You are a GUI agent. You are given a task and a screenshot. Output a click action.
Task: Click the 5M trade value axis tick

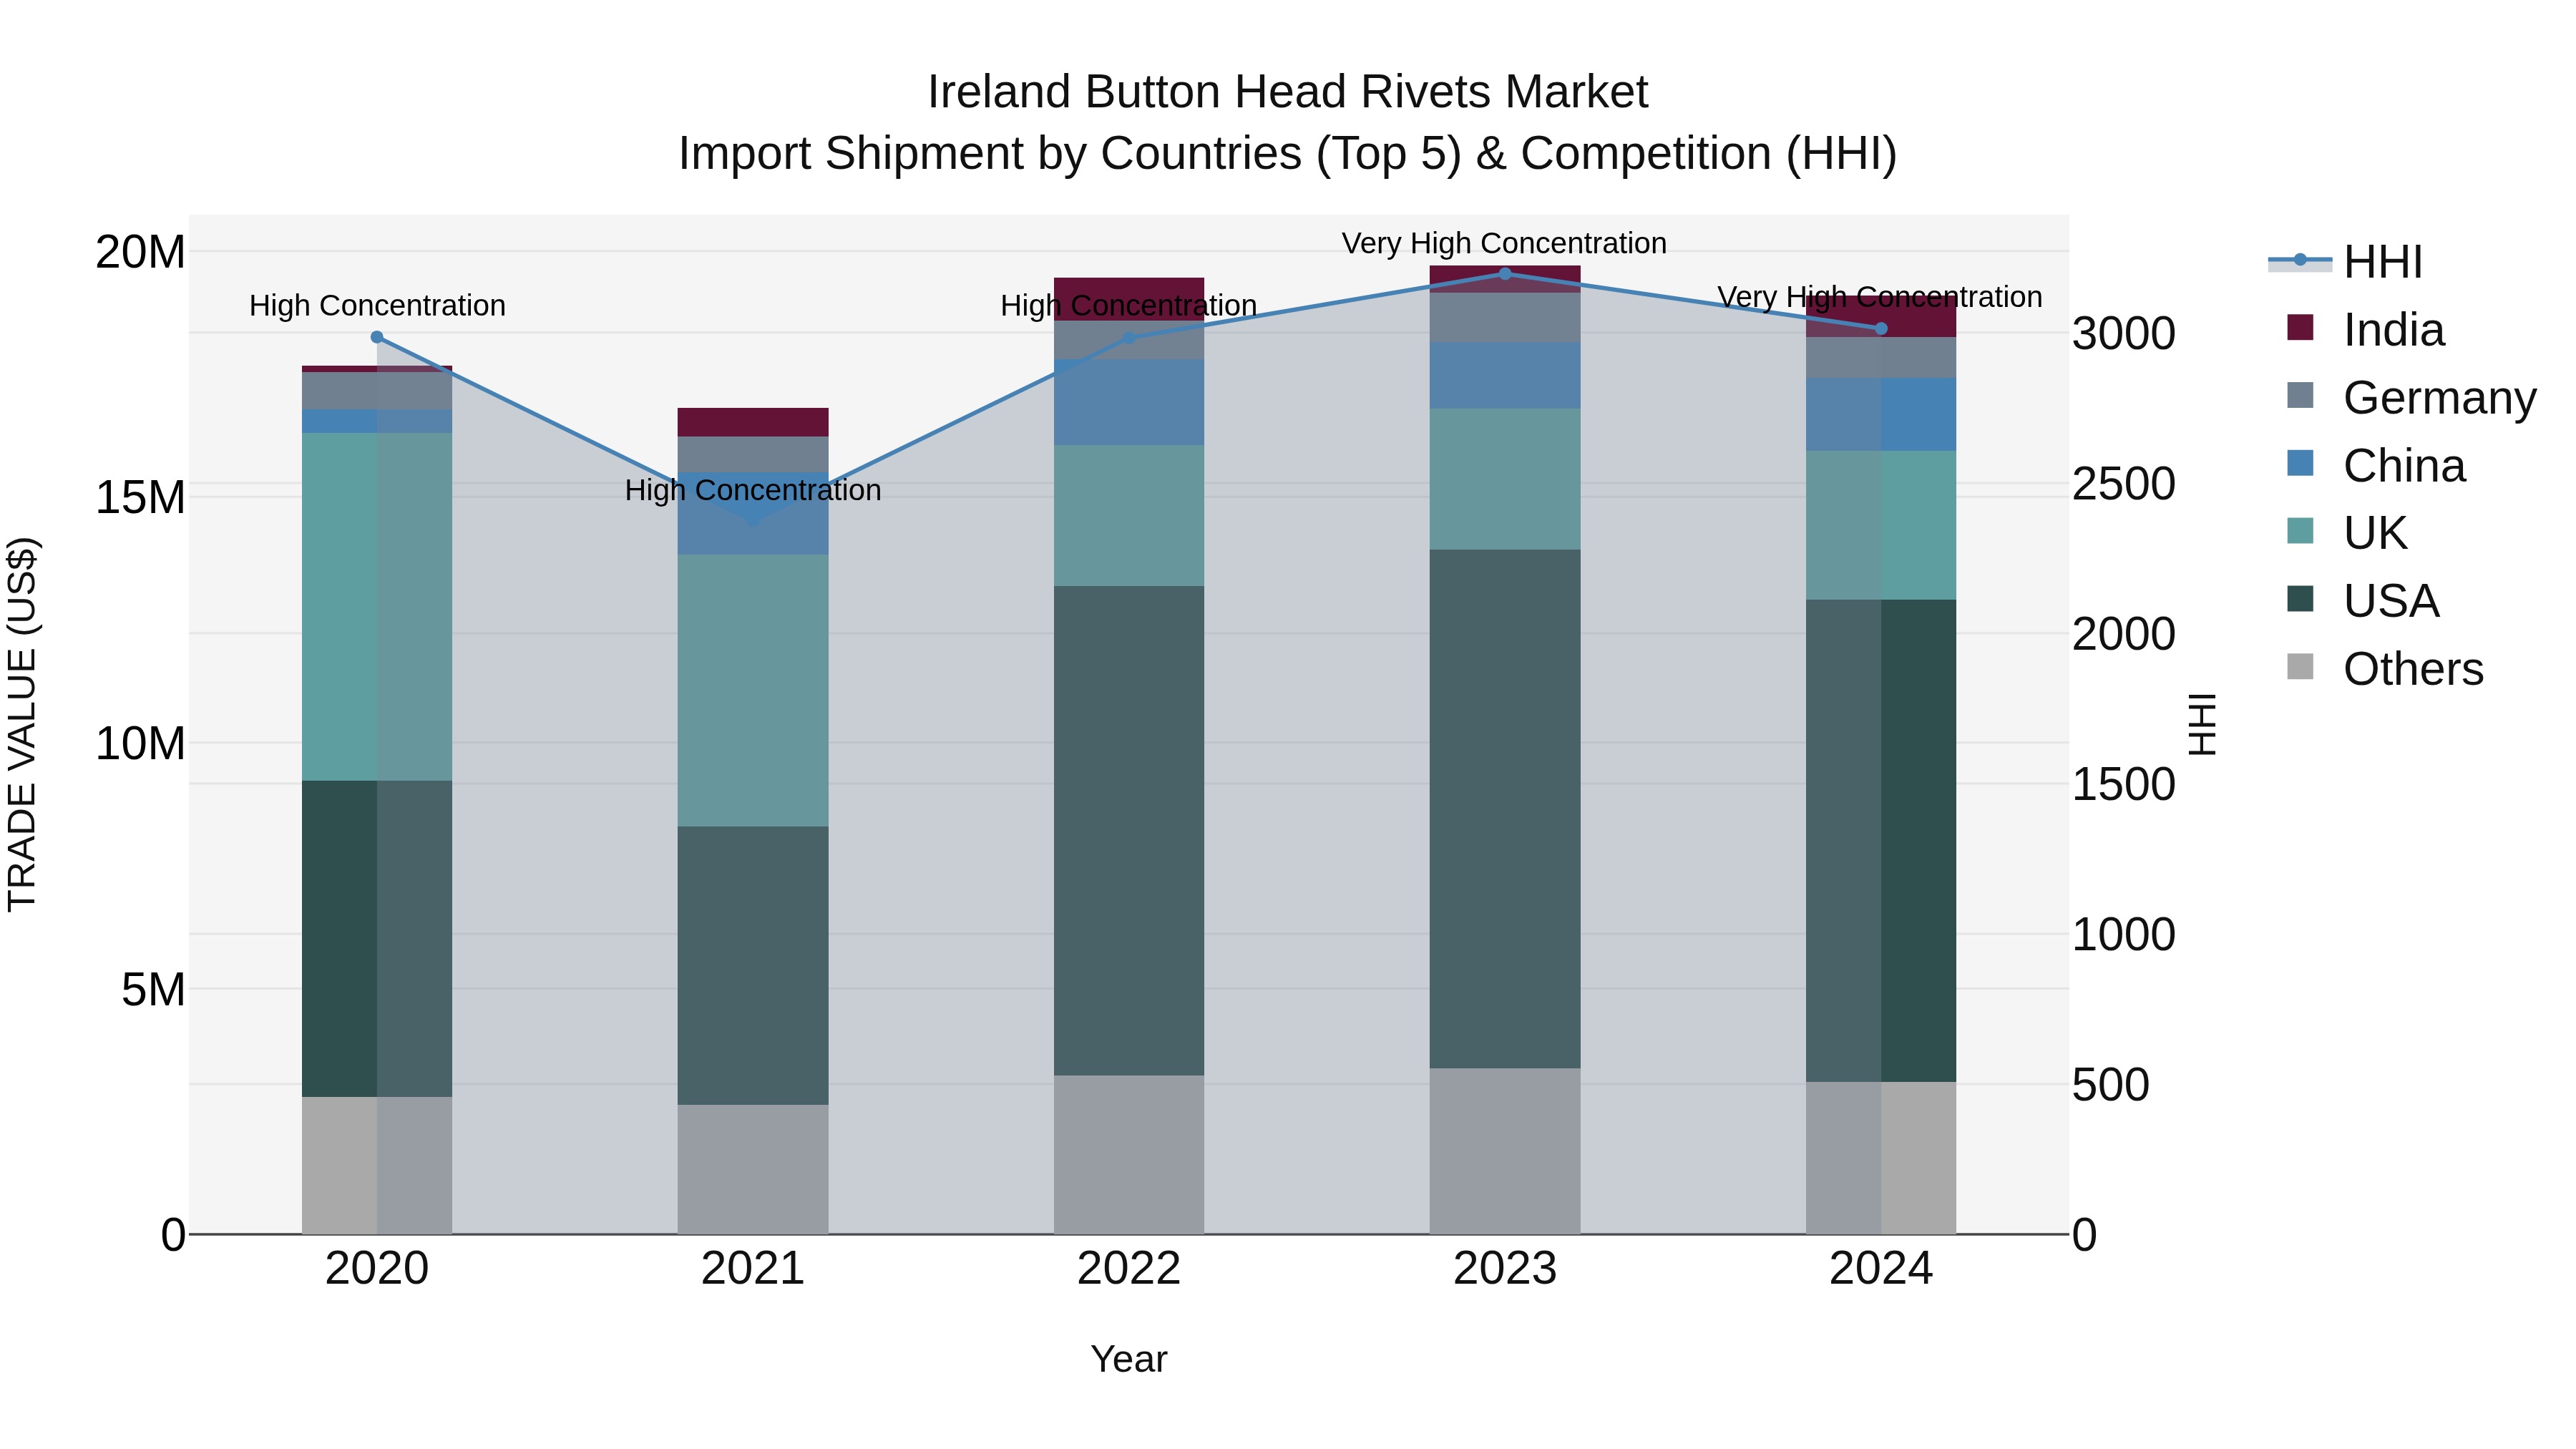(153, 990)
